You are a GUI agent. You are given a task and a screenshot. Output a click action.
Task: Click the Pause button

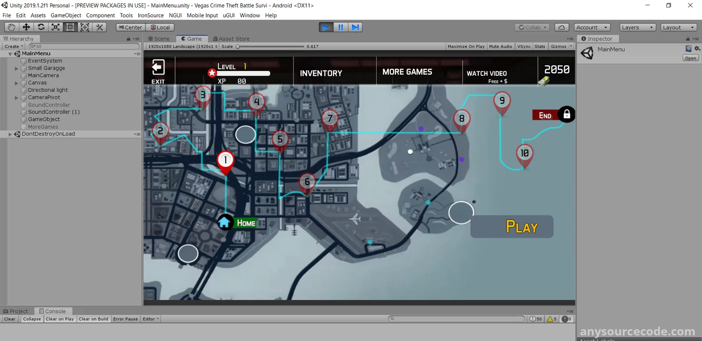(x=340, y=27)
